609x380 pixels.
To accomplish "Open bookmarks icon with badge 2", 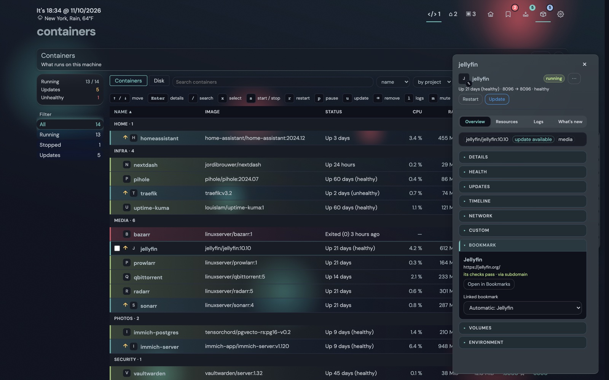I will tap(508, 14).
